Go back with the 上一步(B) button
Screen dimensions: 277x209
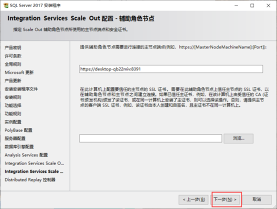click(x=193, y=199)
